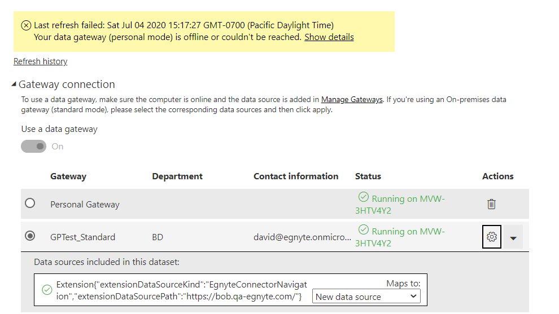This screenshot has width=559, height=314.
Task: Click the Egnyte data source green checkmark
Action: (x=47, y=290)
